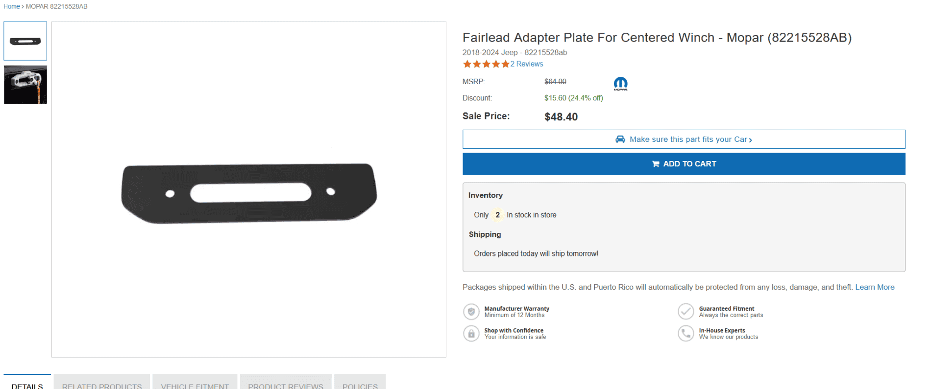Click Make sure this part fits your Car
Screen dimensions: 931x389
[x=686, y=139]
